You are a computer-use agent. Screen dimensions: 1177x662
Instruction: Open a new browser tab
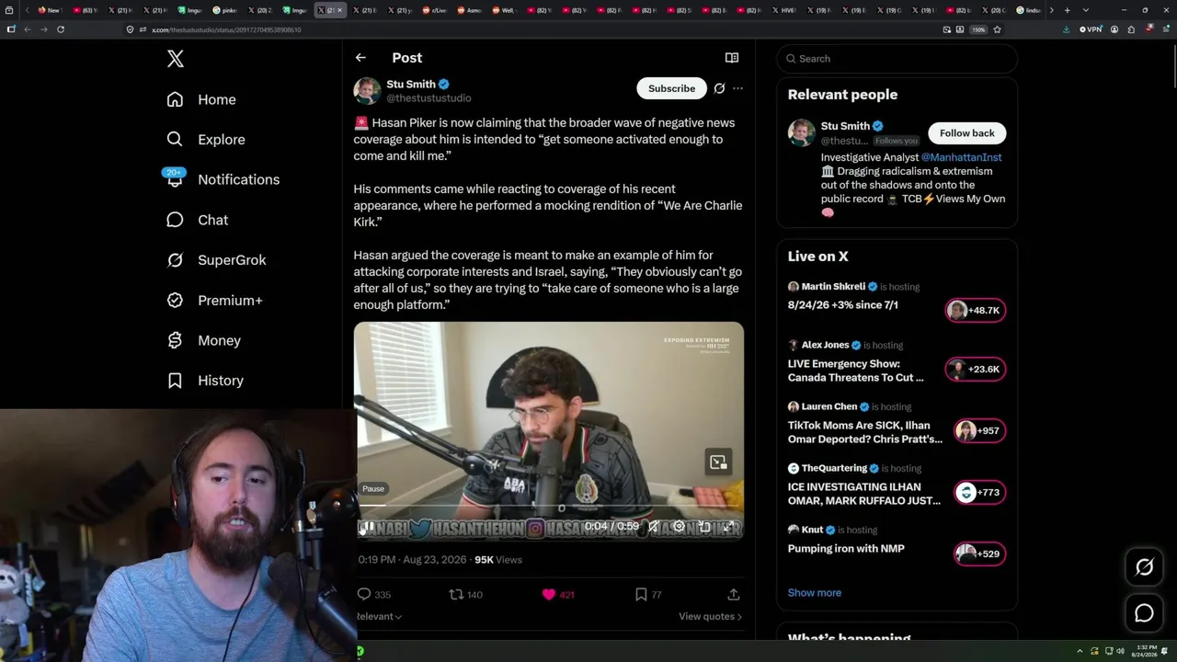(1067, 10)
